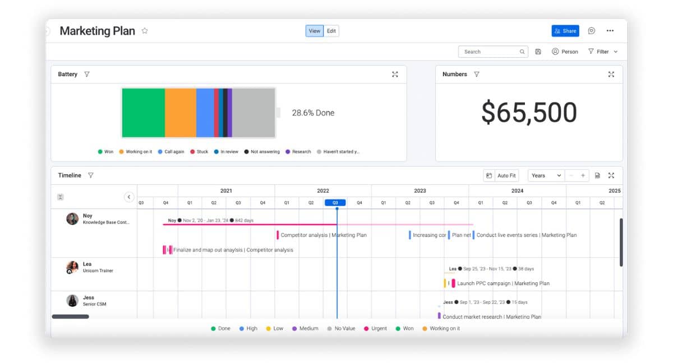The width and height of the screenshot is (673, 364).
Task: Expand the Battery widget to fullscreen
Action: point(395,74)
